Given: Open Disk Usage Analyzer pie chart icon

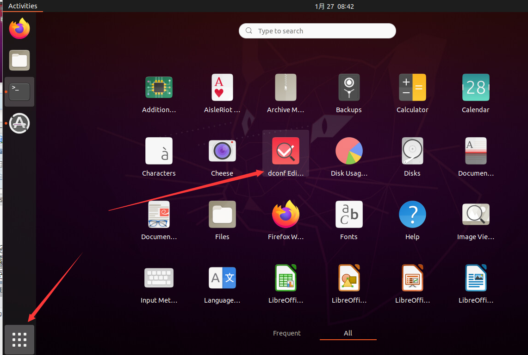Looking at the screenshot, I should (349, 151).
